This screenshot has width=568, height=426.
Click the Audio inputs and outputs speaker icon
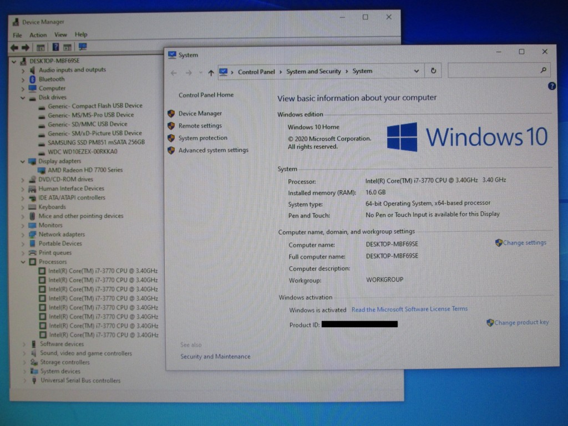[32, 70]
